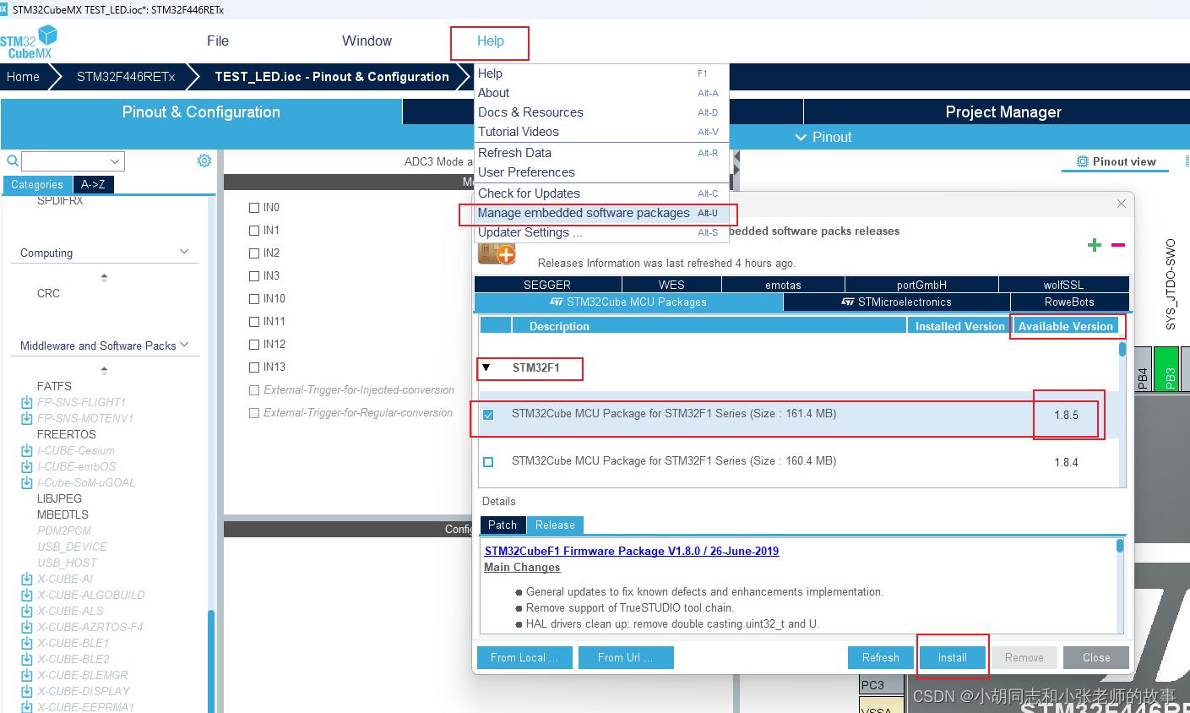Click the download icon beside X-CUBE-ALS

pyautogui.click(x=27, y=611)
